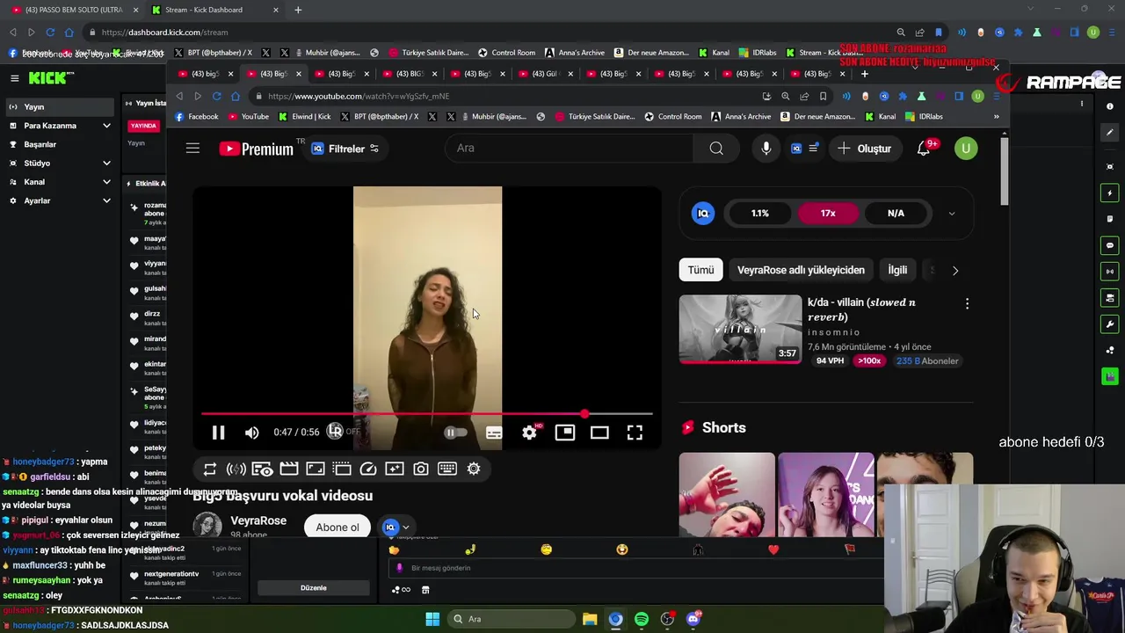This screenshot has width=1125, height=633.
Task: Toggle the Kick dashboard hamburger menu
Action: [x=14, y=78]
